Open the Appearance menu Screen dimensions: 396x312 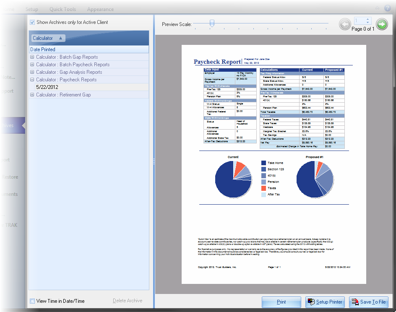[100, 9]
